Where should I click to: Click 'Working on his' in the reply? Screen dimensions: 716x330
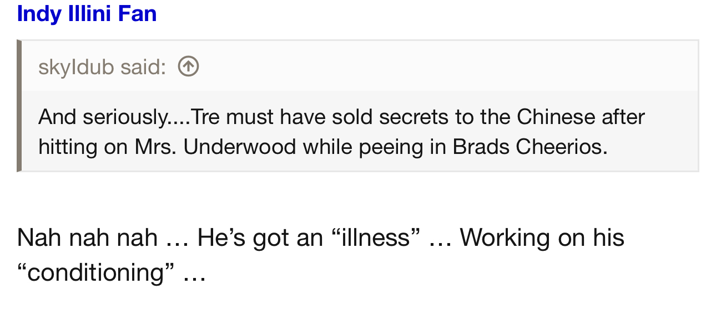tap(542, 238)
